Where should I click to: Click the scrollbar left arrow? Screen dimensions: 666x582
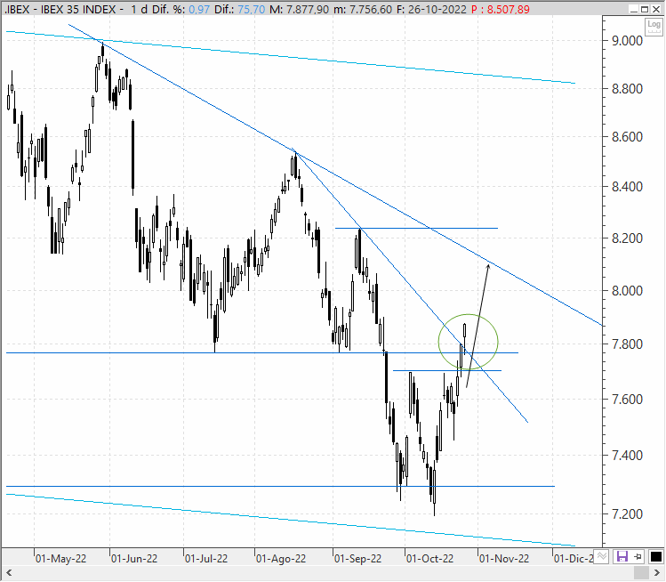(9, 572)
